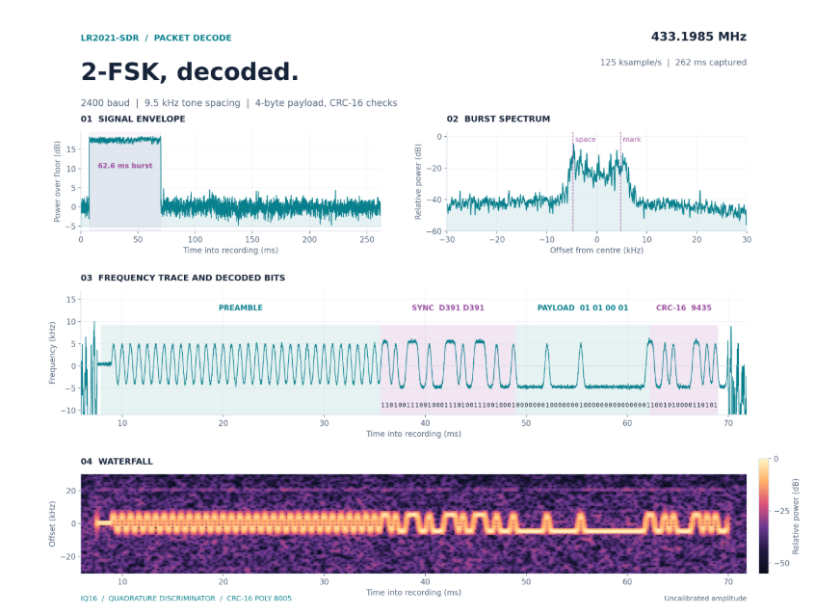Select the "Offset from centre (kHz)" axis label
This screenshot has height=615, width=815.
coord(596,251)
